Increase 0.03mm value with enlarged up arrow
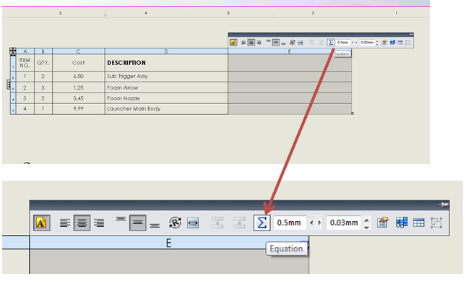The height and width of the screenshot is (284, 471). pyautogui.click(x=366, y=220)
